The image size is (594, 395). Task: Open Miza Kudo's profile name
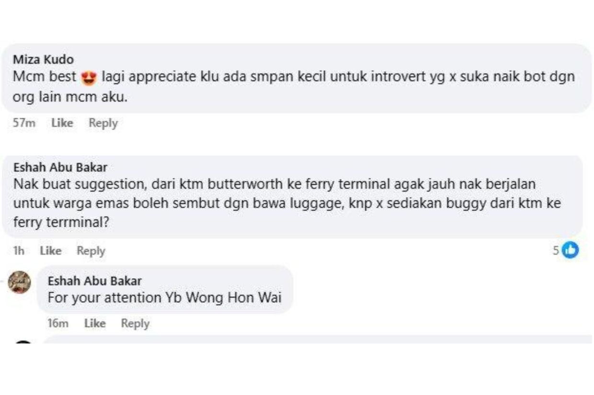pyautogui.click(x=43, y=60)
